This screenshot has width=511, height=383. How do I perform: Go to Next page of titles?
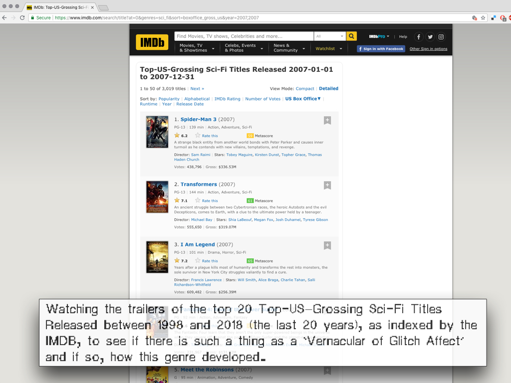(x=197, y=89)
